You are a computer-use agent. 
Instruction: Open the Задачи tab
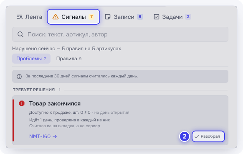(172, 17)
